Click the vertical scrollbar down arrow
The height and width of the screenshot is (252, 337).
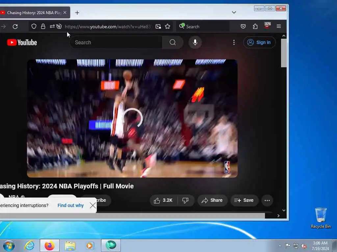pyautogui.click(x=284, y=210)
